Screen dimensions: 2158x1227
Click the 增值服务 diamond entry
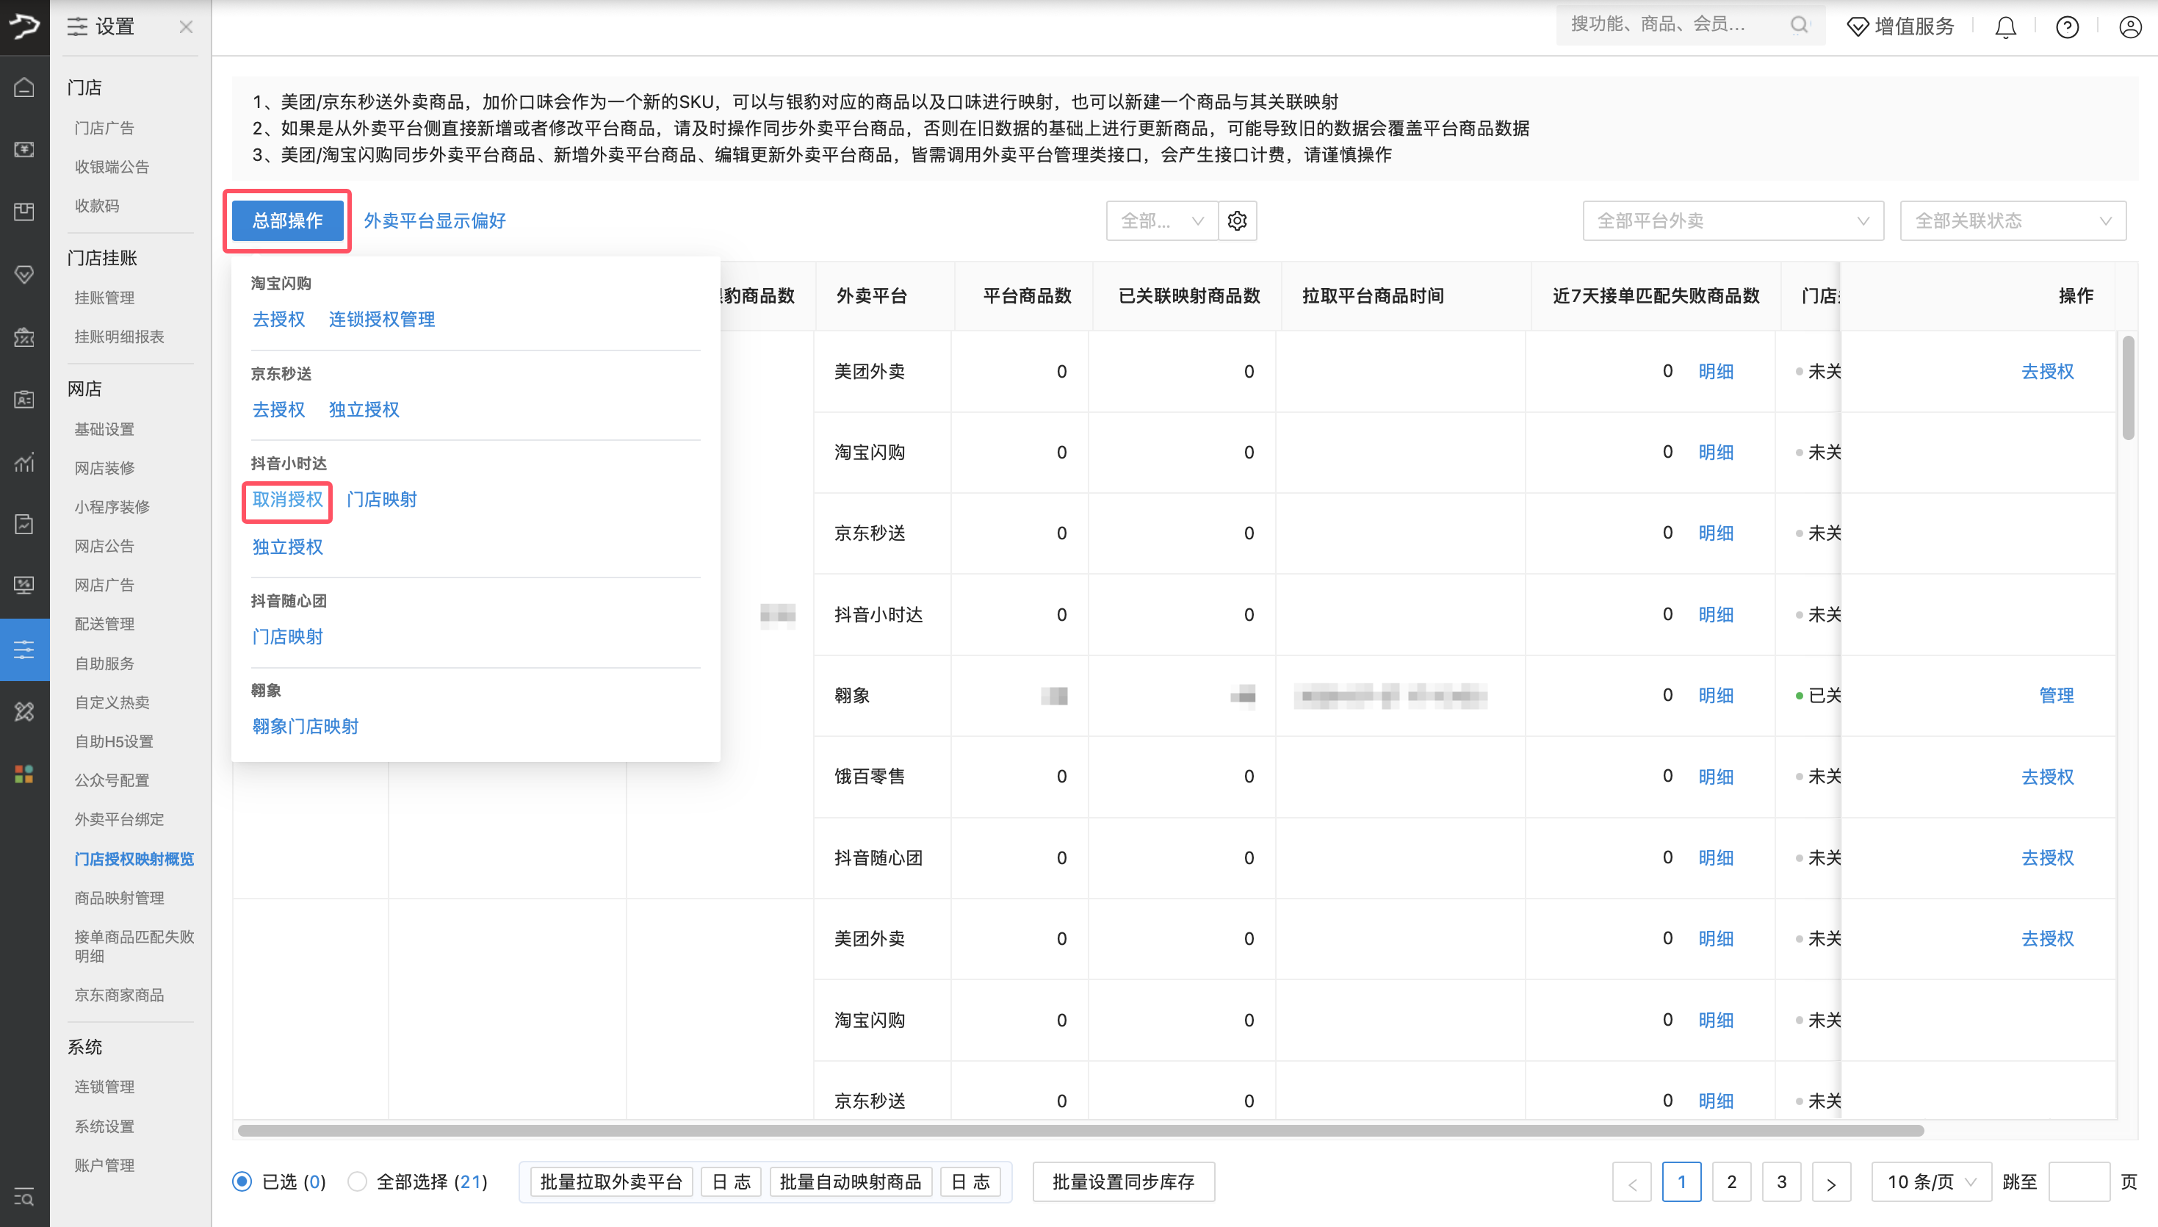click(1899, 27)
